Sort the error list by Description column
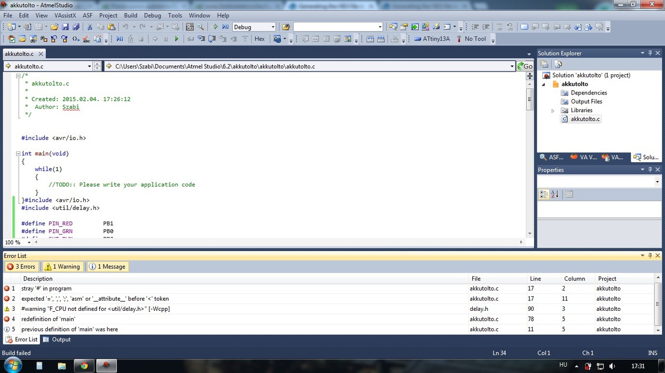 point(244,279)
